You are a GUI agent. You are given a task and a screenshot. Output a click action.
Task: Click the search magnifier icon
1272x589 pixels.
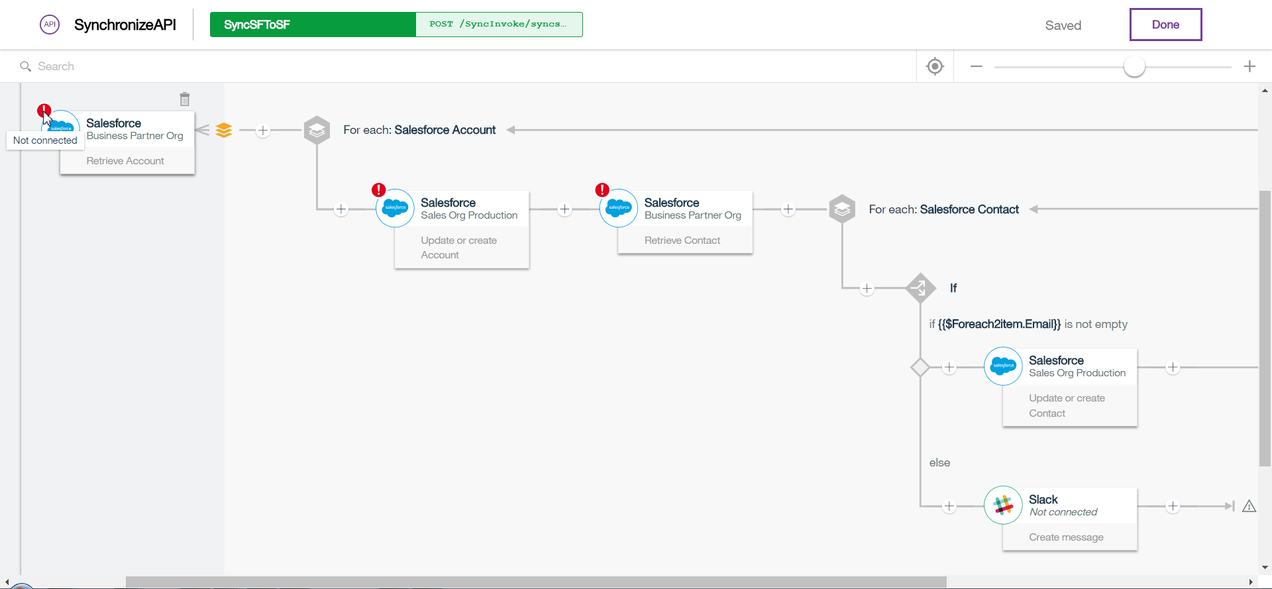(x=26, y=66)
